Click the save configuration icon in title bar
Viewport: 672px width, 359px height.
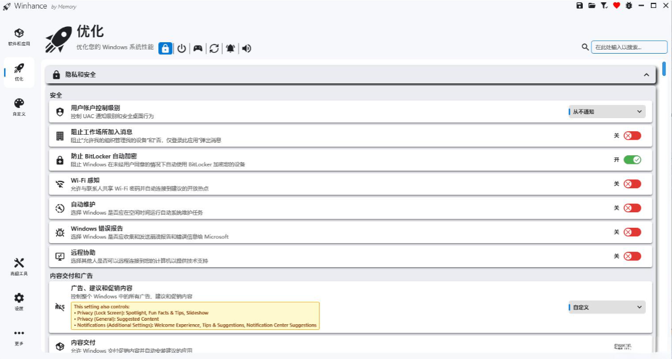click(579, 6)
